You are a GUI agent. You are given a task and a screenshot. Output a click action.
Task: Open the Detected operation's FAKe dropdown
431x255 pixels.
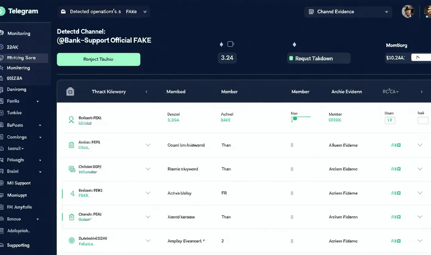[104, 12]
